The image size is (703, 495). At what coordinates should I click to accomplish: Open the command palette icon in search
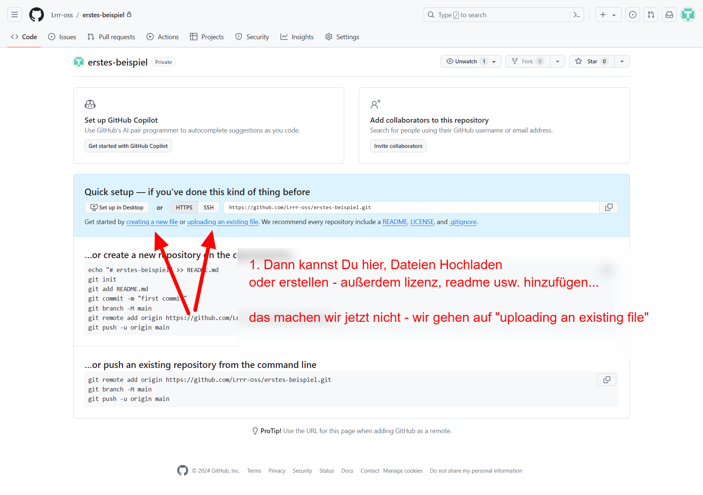click(x=577, y=15)
